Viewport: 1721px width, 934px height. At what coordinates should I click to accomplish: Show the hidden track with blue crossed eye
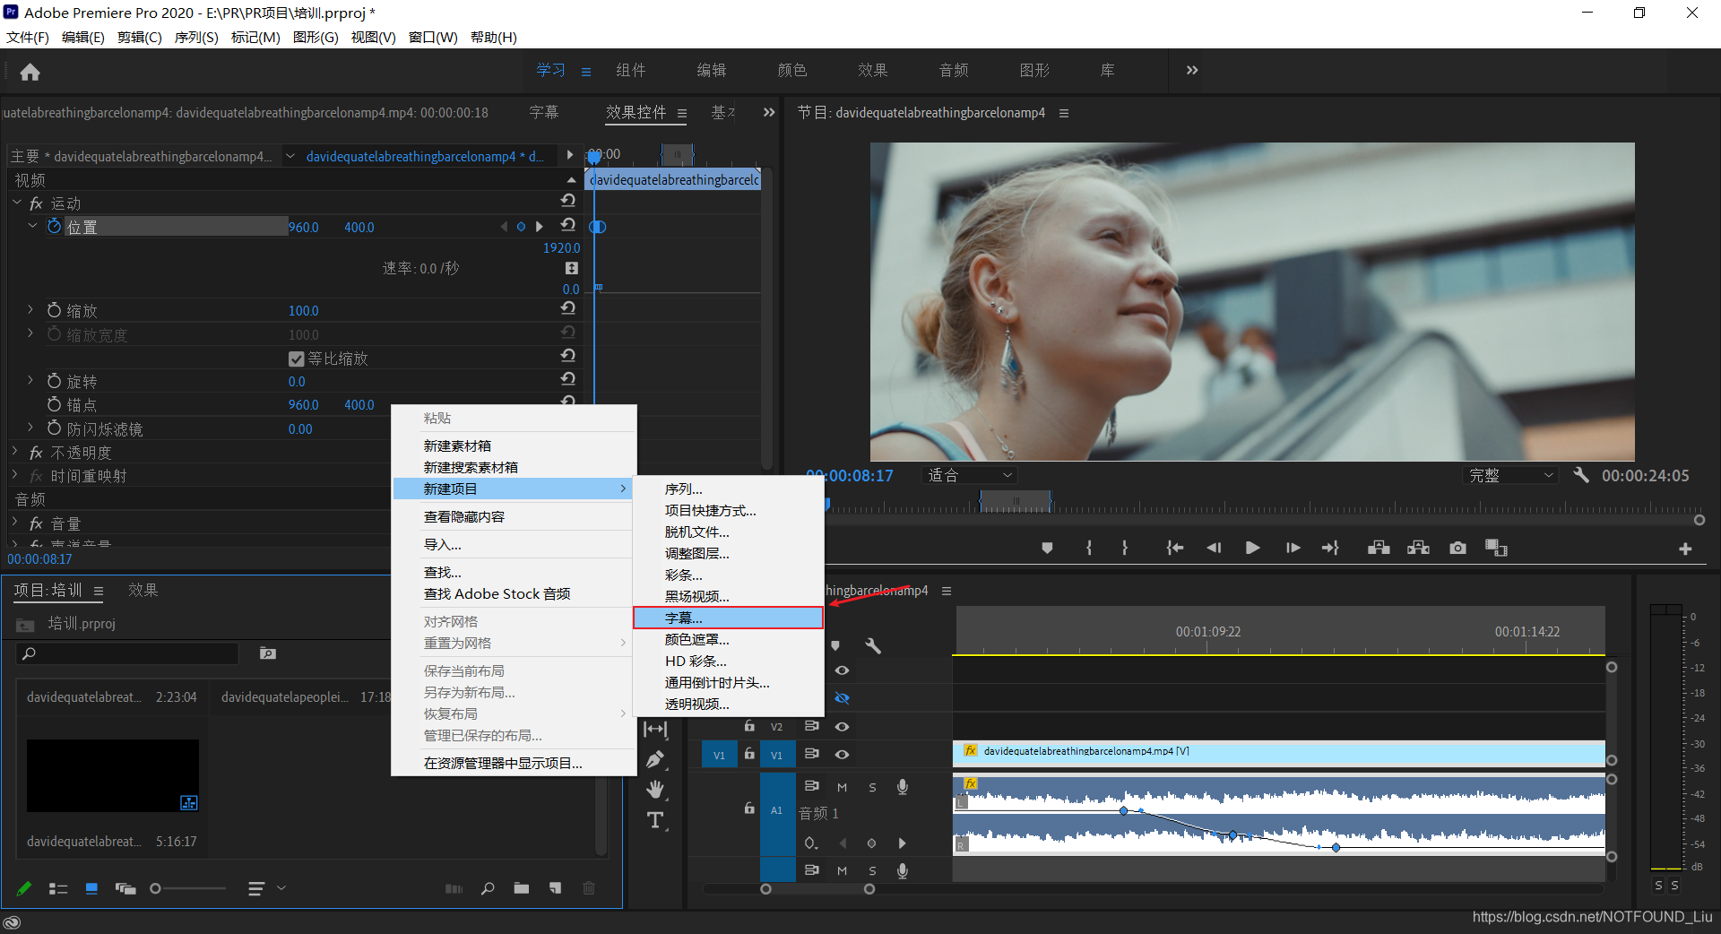click(842, 697)
